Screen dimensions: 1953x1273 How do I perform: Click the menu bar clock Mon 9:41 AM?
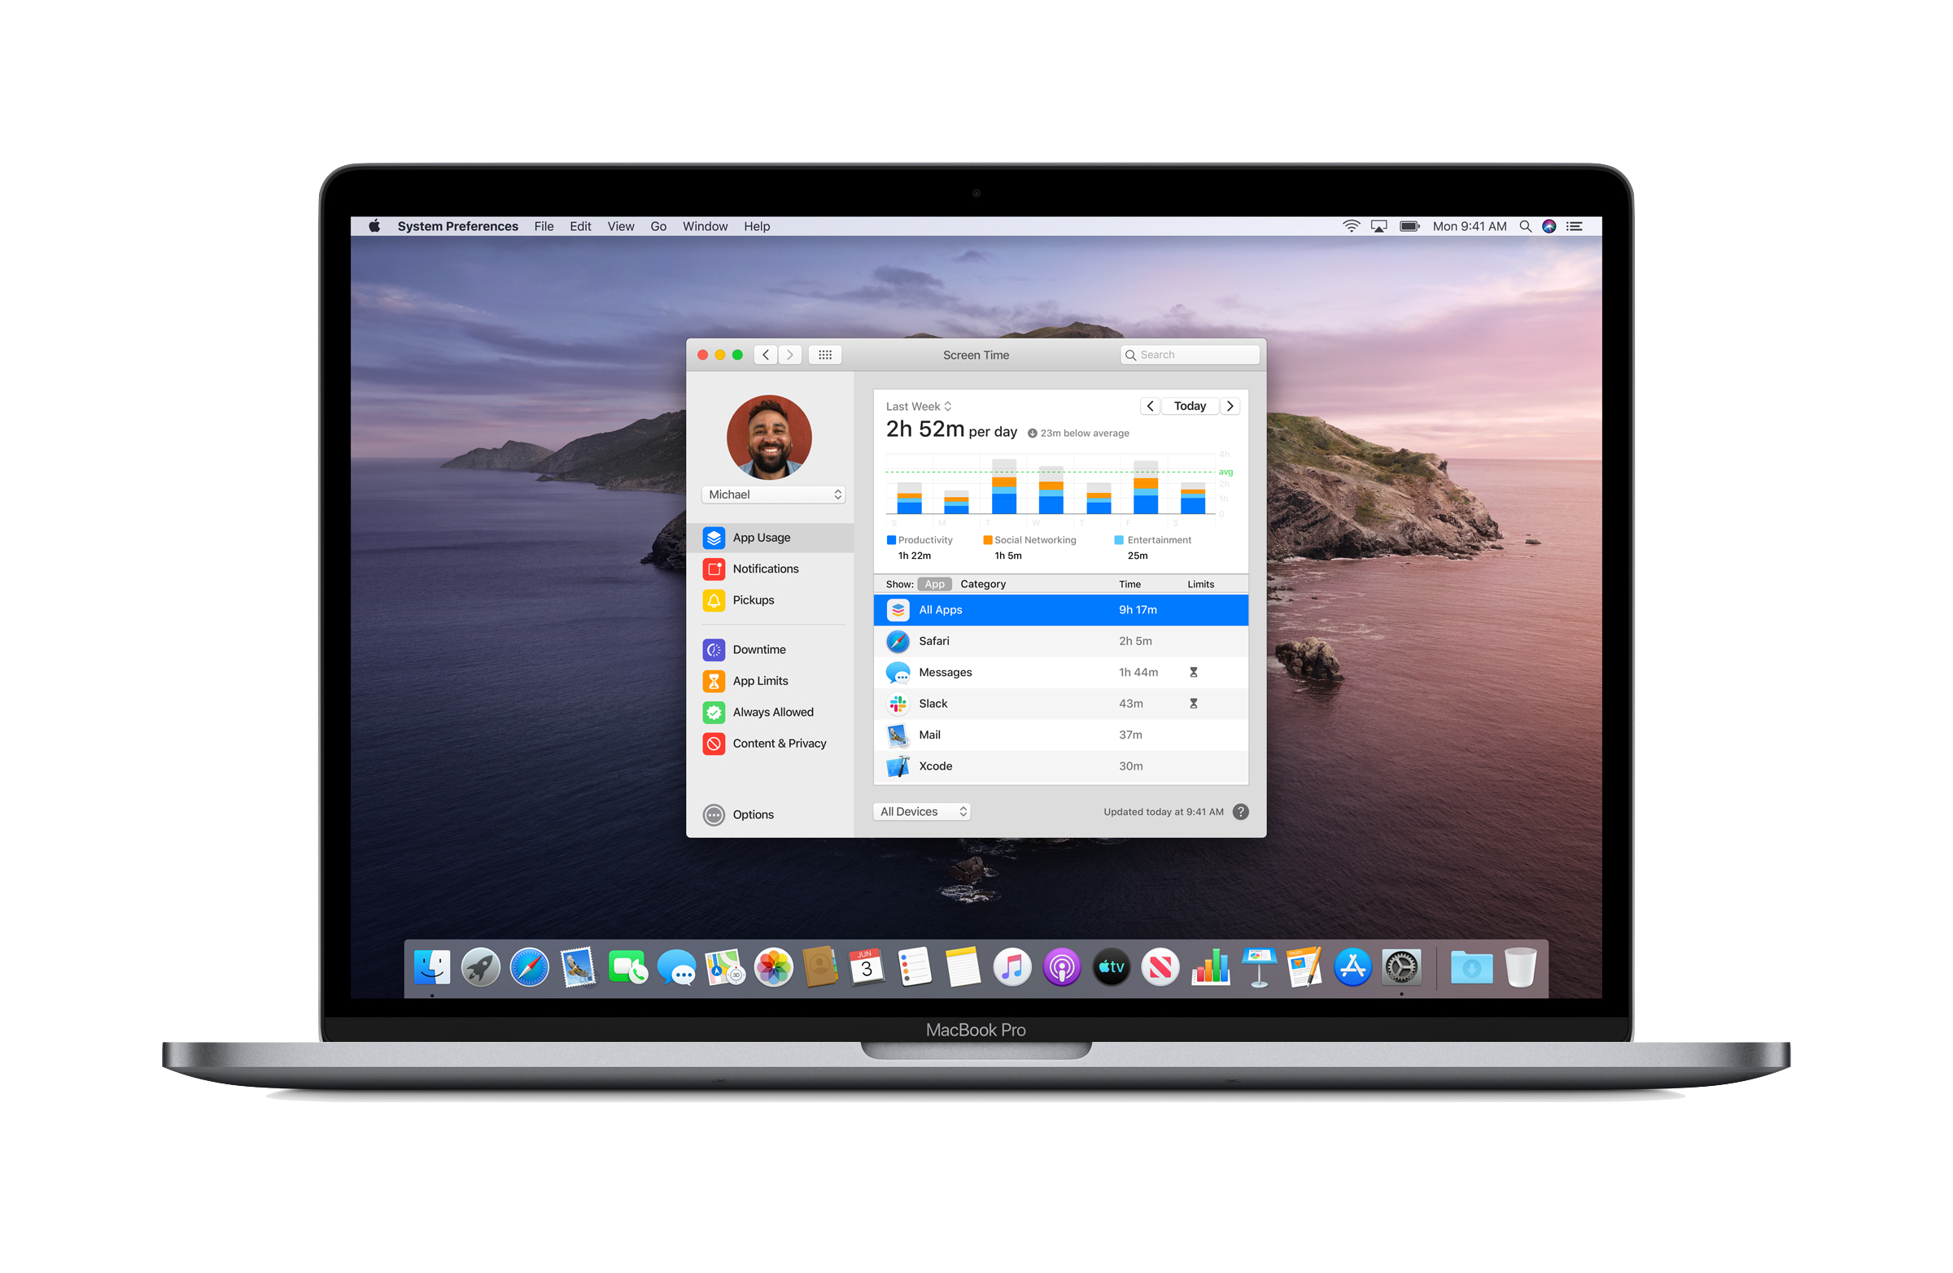[x=1469, y=226]
